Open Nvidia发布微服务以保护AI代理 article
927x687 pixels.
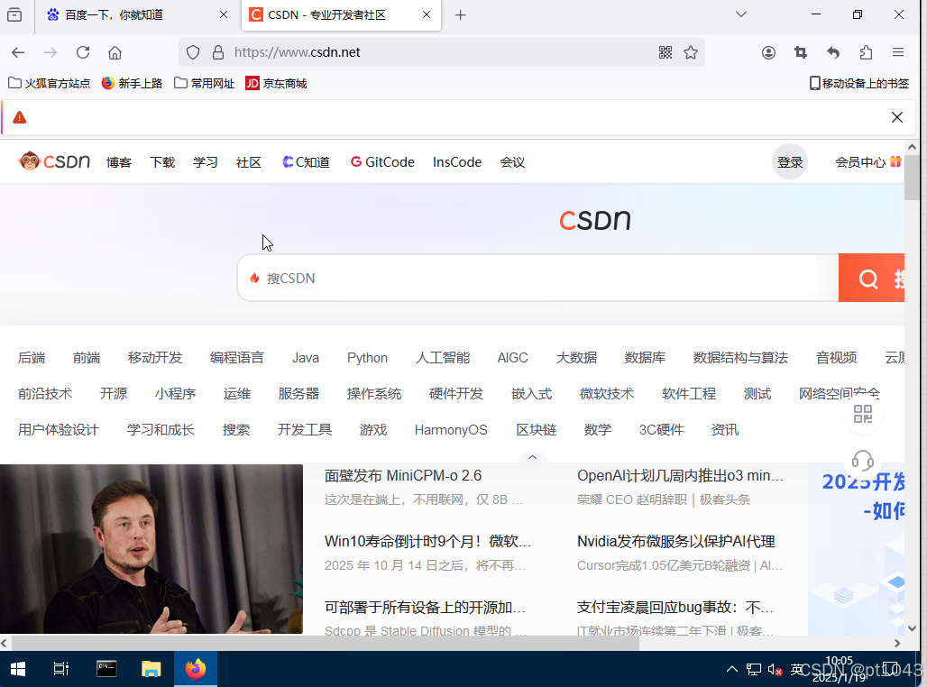click(x=675, y=541)
